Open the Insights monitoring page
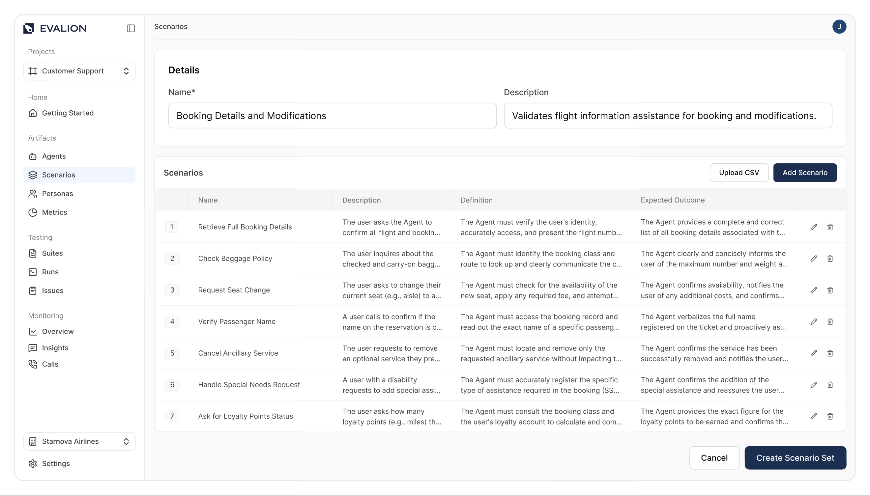The image size is (870, 496). tap(55, 348)
